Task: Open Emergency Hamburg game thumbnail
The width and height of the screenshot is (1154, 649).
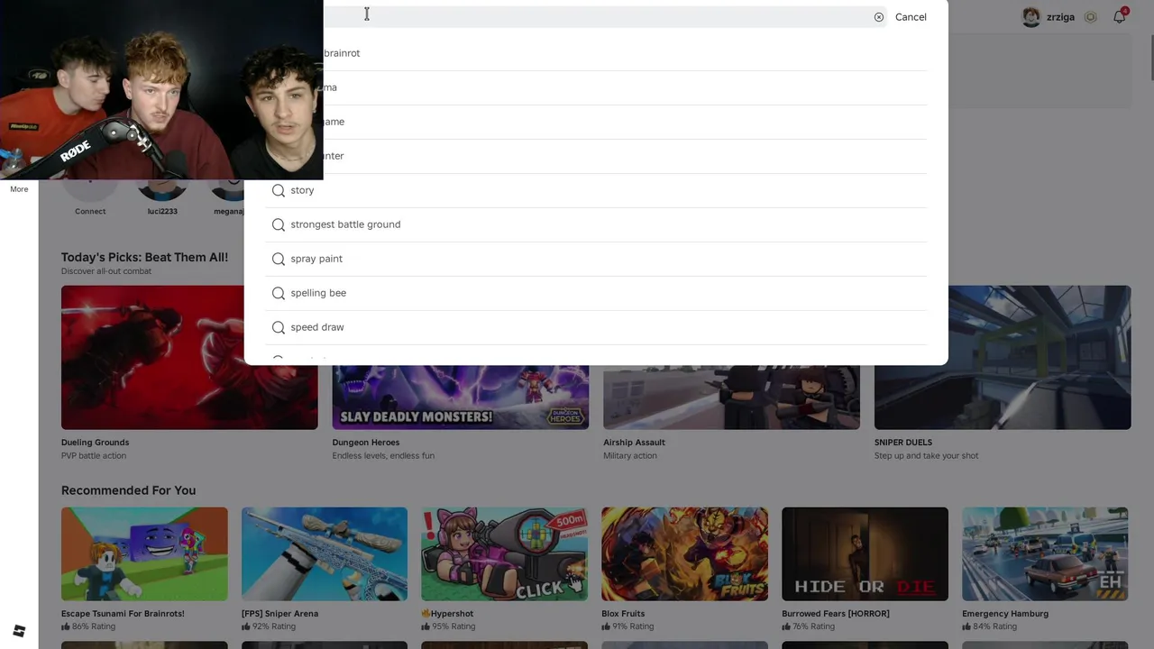Action: coord(1045,553)
